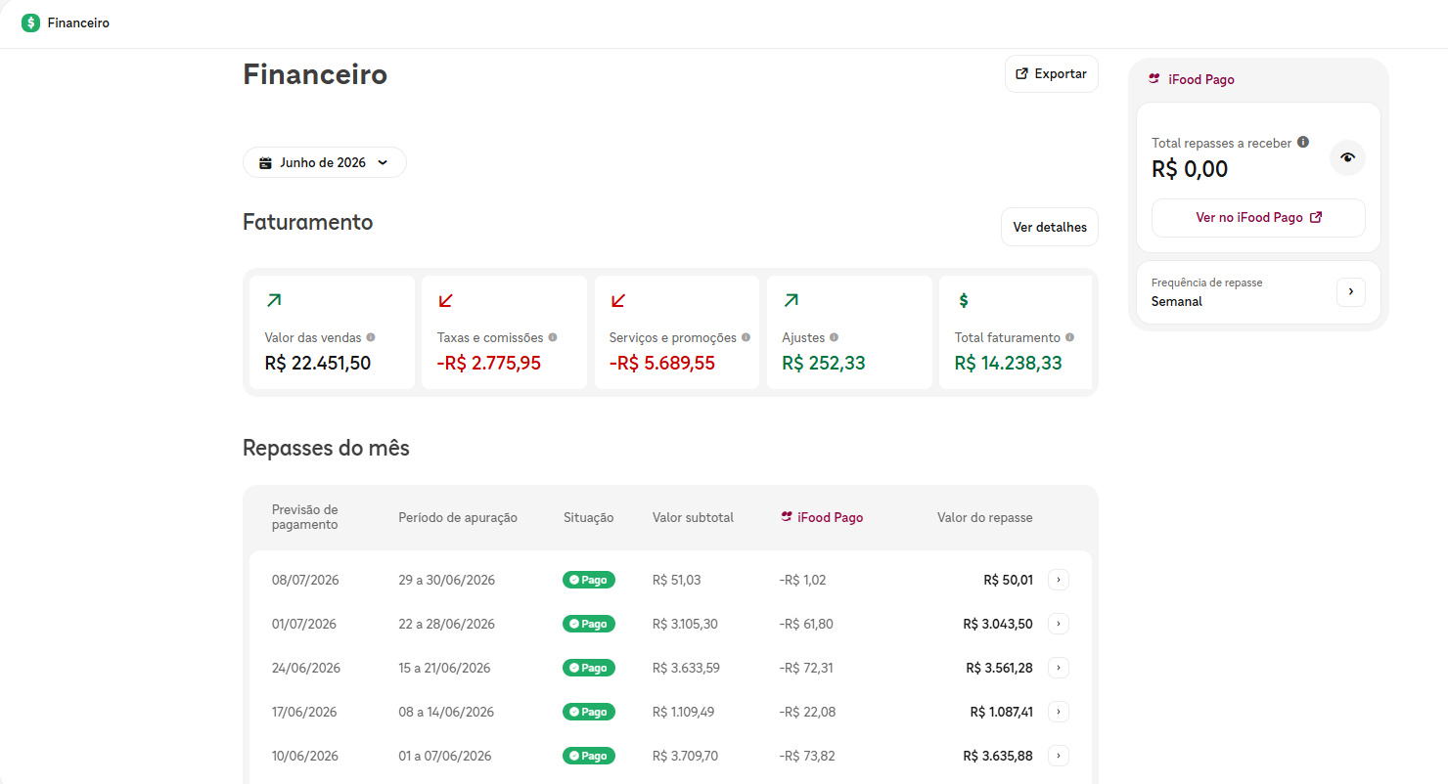Click the green Financeiro dollar logo icon
This screenshot has height=784, width=1448.
(30, 22)
